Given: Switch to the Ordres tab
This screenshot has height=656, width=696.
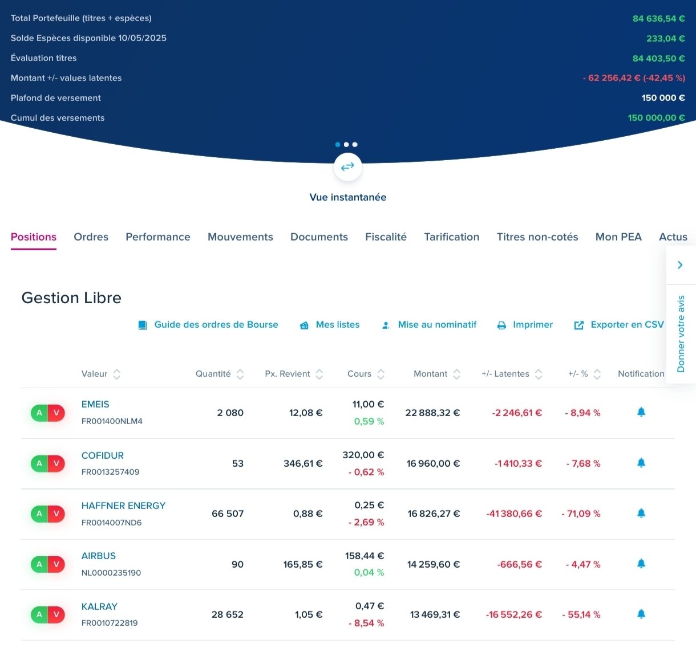Looking at the screenshot, I should pos(91,237).
